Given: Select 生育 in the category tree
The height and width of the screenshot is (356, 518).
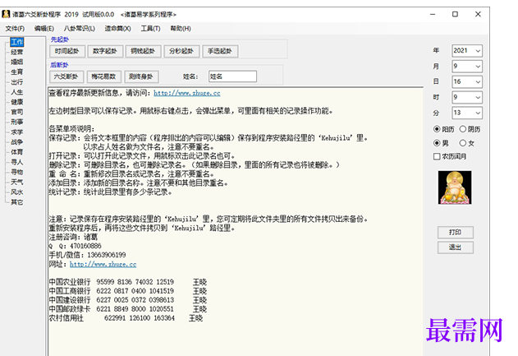Looking at the screenshot, I should pyautogui.click(x=17, y=72).
